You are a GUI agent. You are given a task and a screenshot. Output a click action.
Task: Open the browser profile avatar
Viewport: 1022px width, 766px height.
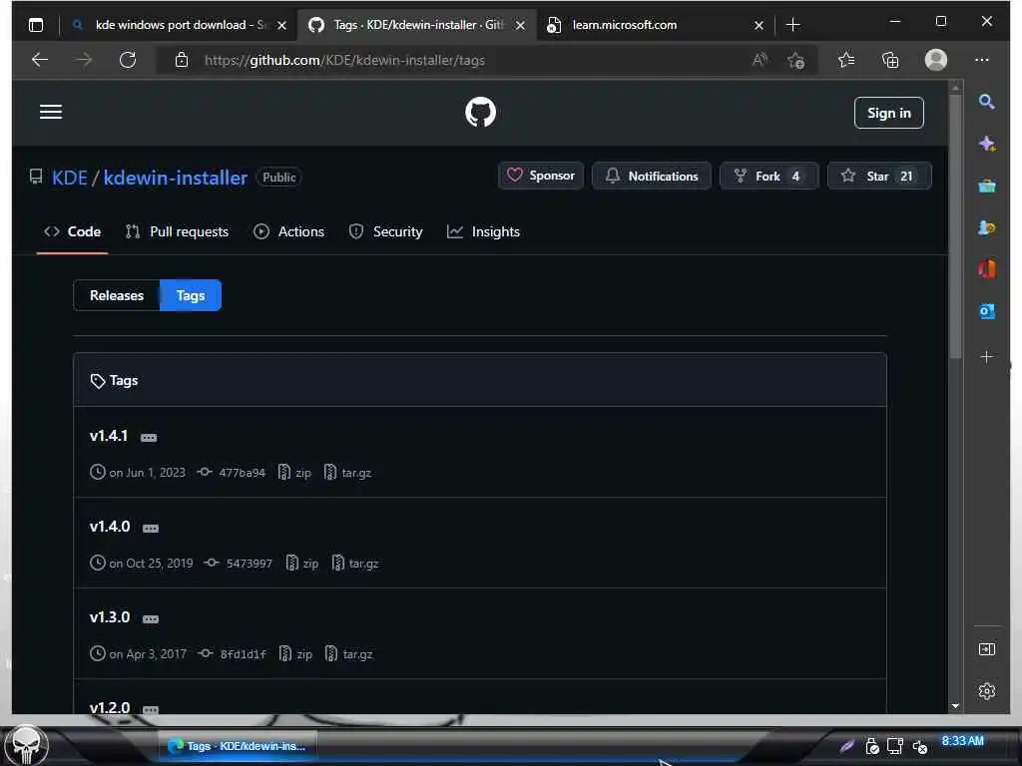pyautogui.click(x=936, y=60)
